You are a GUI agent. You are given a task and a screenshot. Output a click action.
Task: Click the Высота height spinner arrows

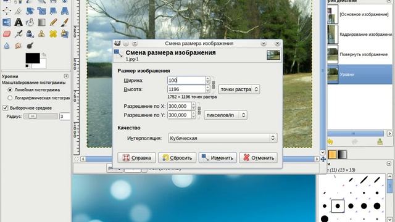pos(208,89)
